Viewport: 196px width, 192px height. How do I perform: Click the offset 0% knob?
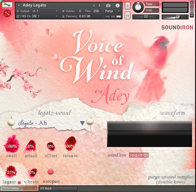tap(51, 146)
